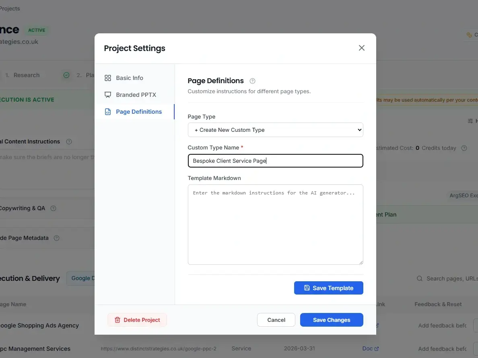Image resolution: width=478 pixels, height=358 pixels.
Task: Click the Page Definitions document icon
Action: pyautogui.click(x=107, y=111)
